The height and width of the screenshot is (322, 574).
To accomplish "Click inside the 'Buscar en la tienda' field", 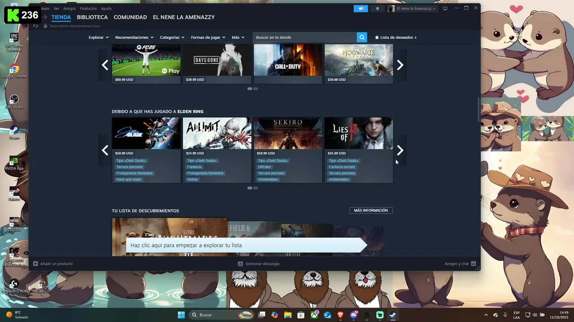I will point(305,37).
